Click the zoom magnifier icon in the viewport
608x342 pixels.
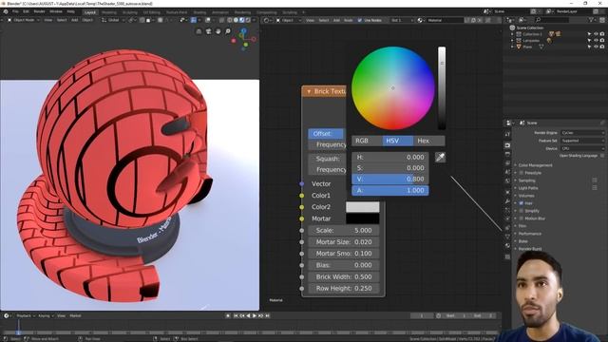click(228, 31)
